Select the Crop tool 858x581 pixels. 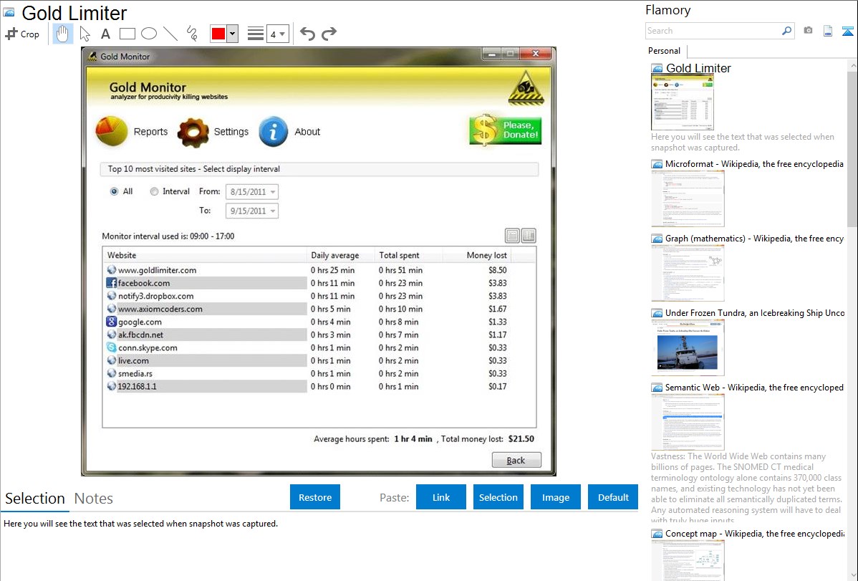[x=22, y=34]
